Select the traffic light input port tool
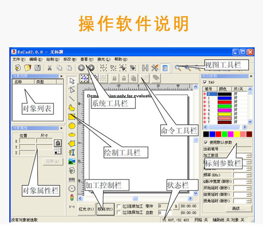263x232 pixels. pos(72,198)
